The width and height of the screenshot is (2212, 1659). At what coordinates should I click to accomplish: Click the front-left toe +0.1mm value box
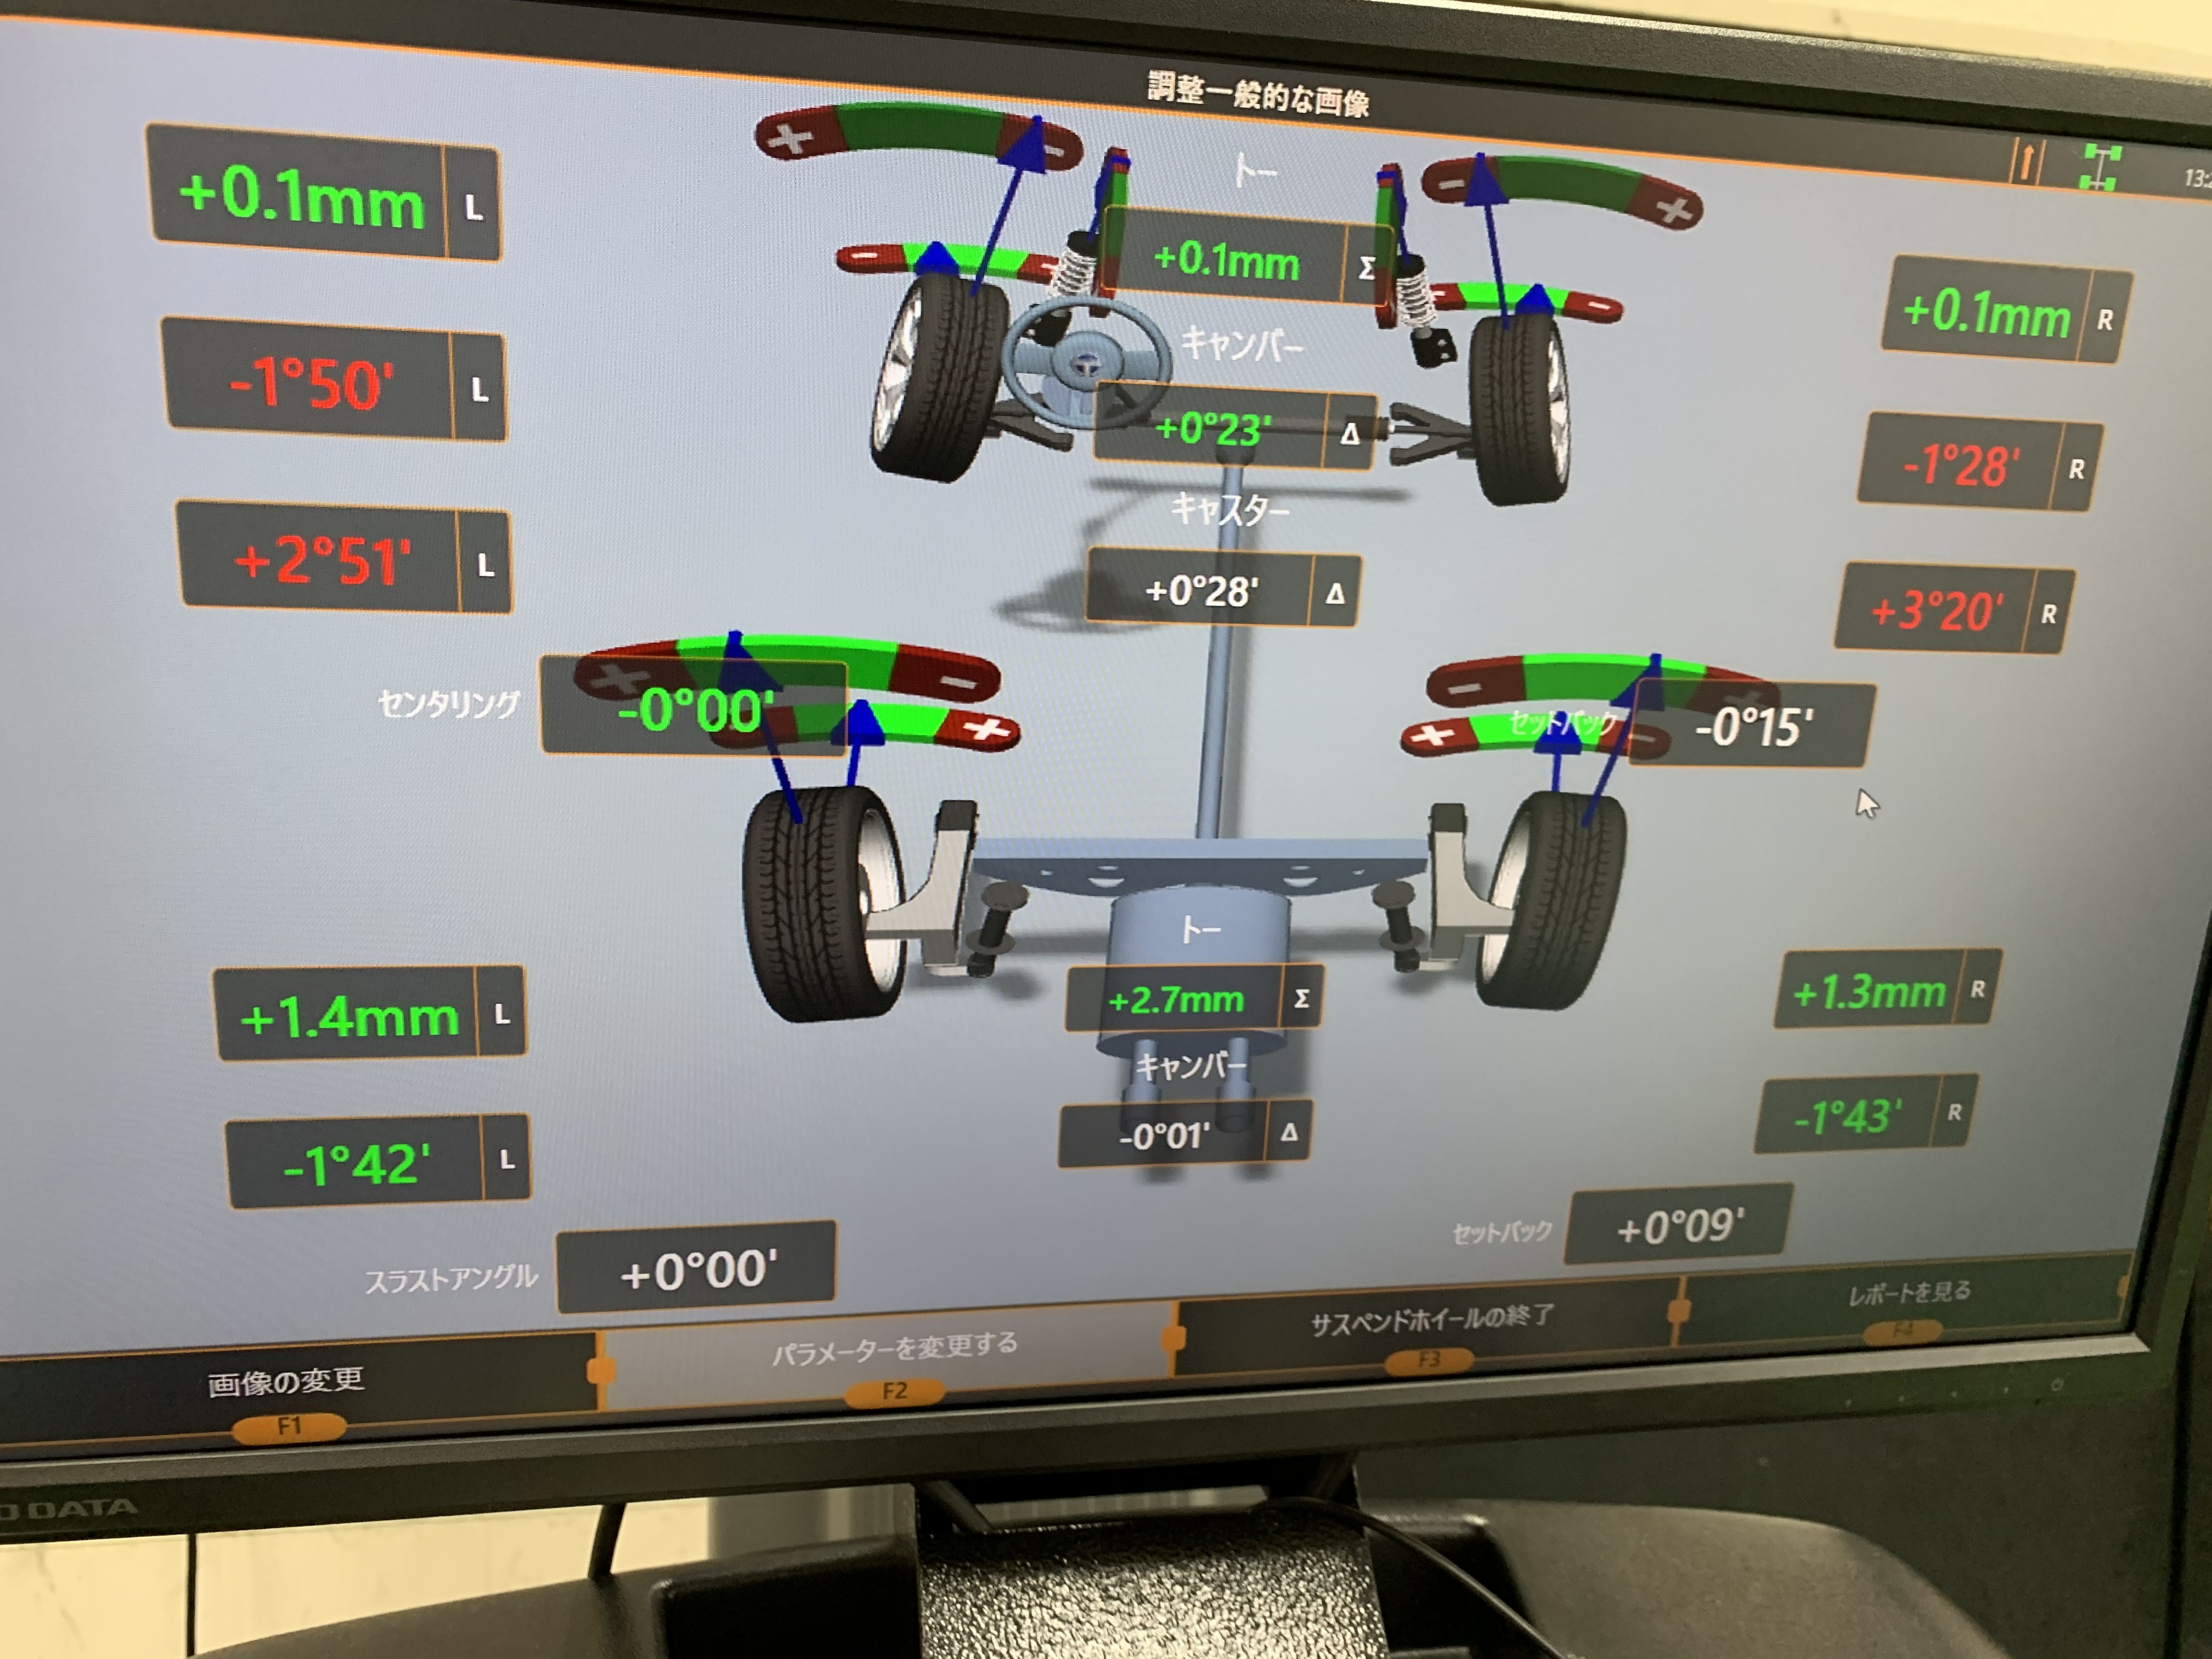300,197
